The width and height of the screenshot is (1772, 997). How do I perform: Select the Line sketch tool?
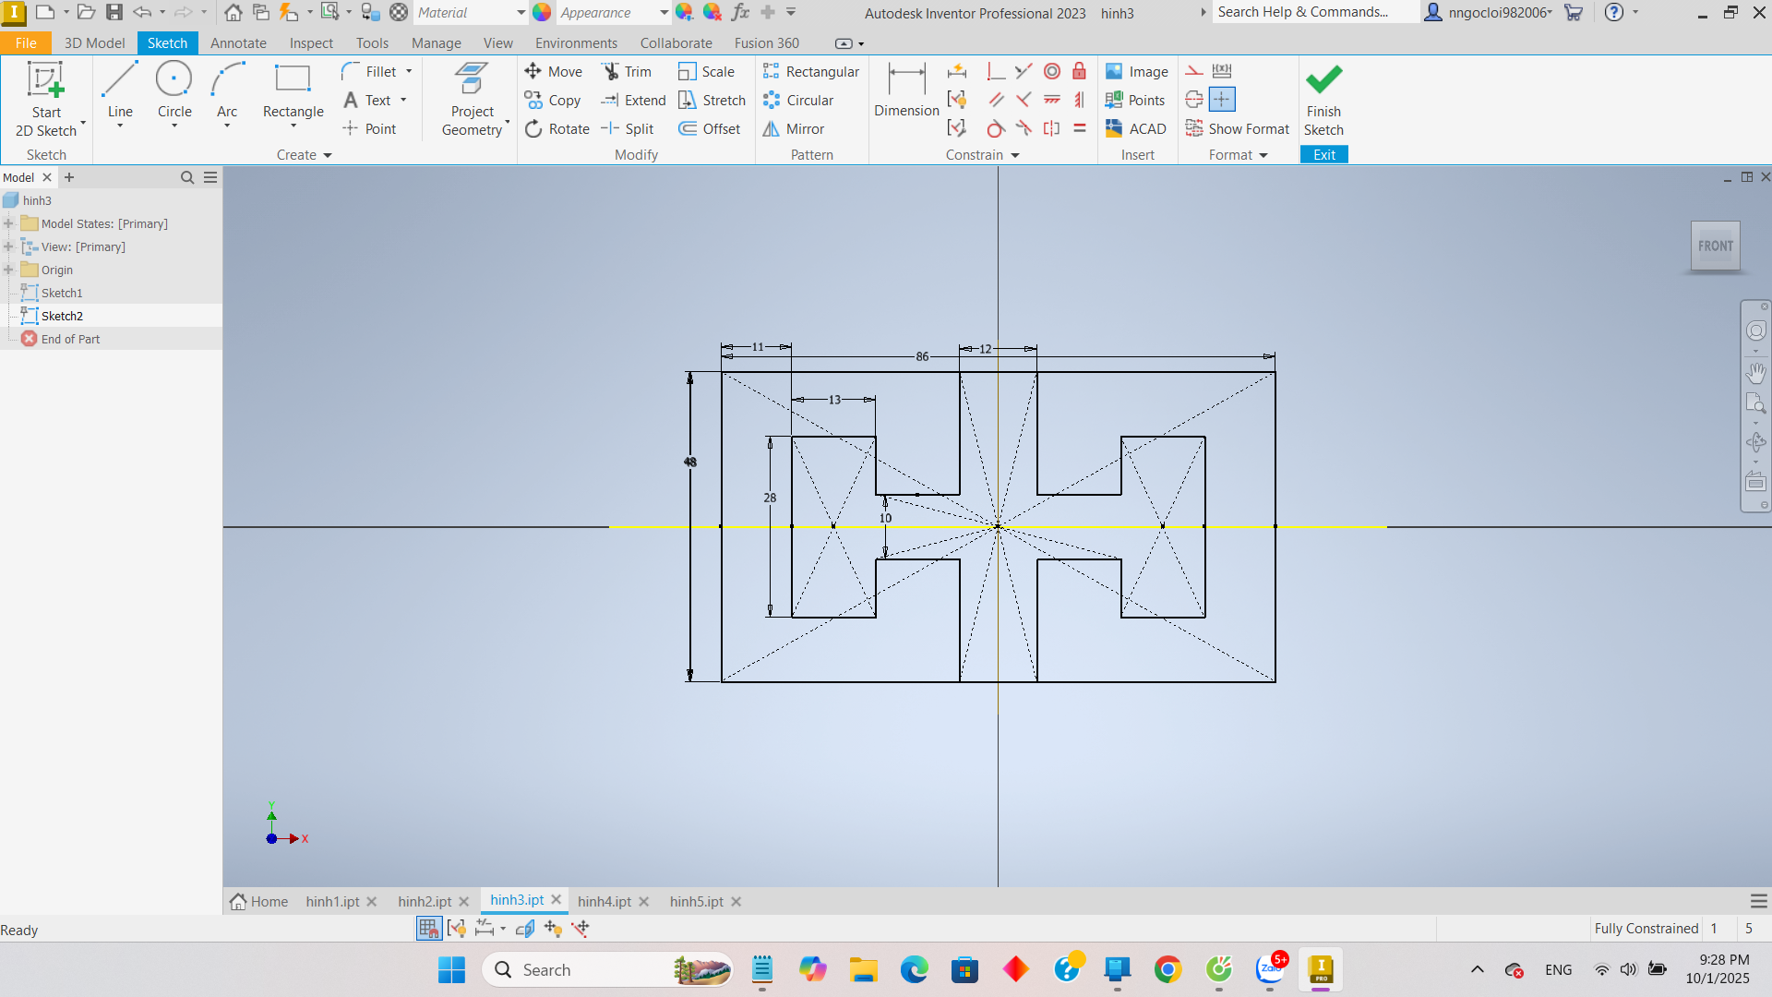coord(120,90)
